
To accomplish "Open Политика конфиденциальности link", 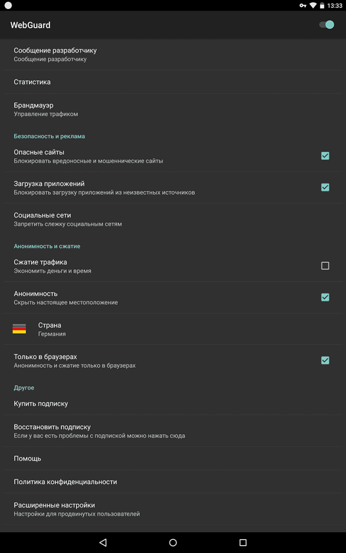I will pos(66,482).
